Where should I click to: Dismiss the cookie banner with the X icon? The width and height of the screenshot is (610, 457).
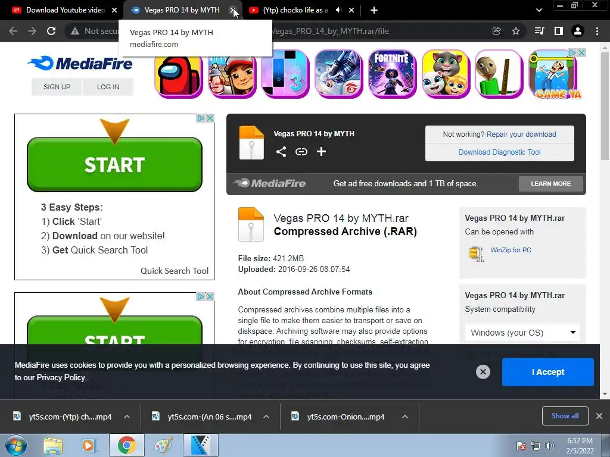tap(483, 372)
